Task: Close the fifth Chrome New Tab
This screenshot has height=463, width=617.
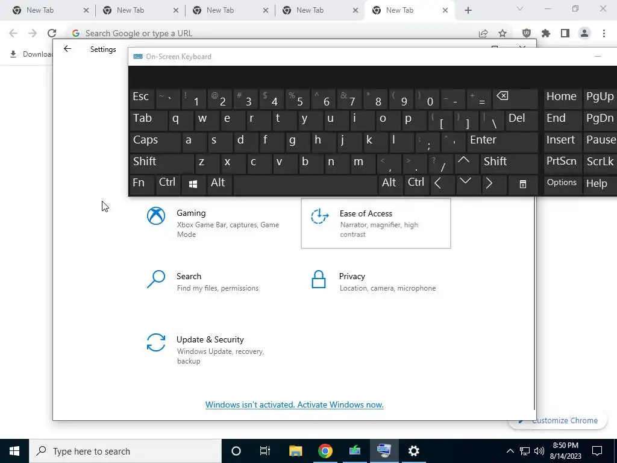Action: tap(445, 10)
